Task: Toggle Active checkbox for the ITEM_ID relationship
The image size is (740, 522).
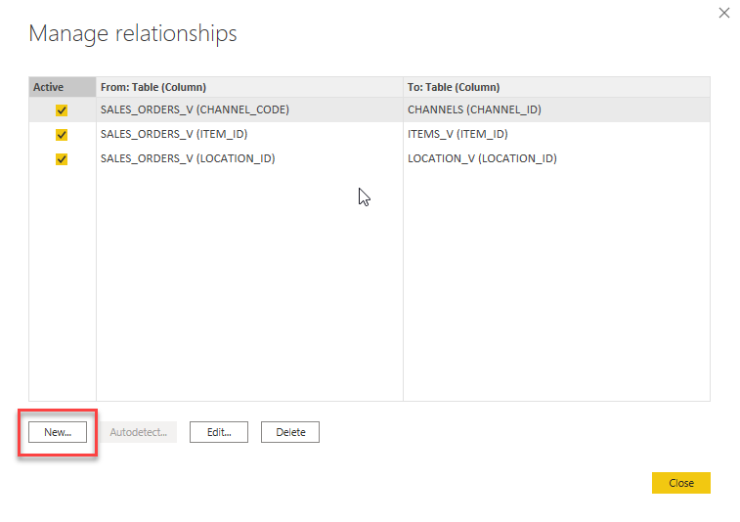Action: pyautogui.click(x=62, y=135)
